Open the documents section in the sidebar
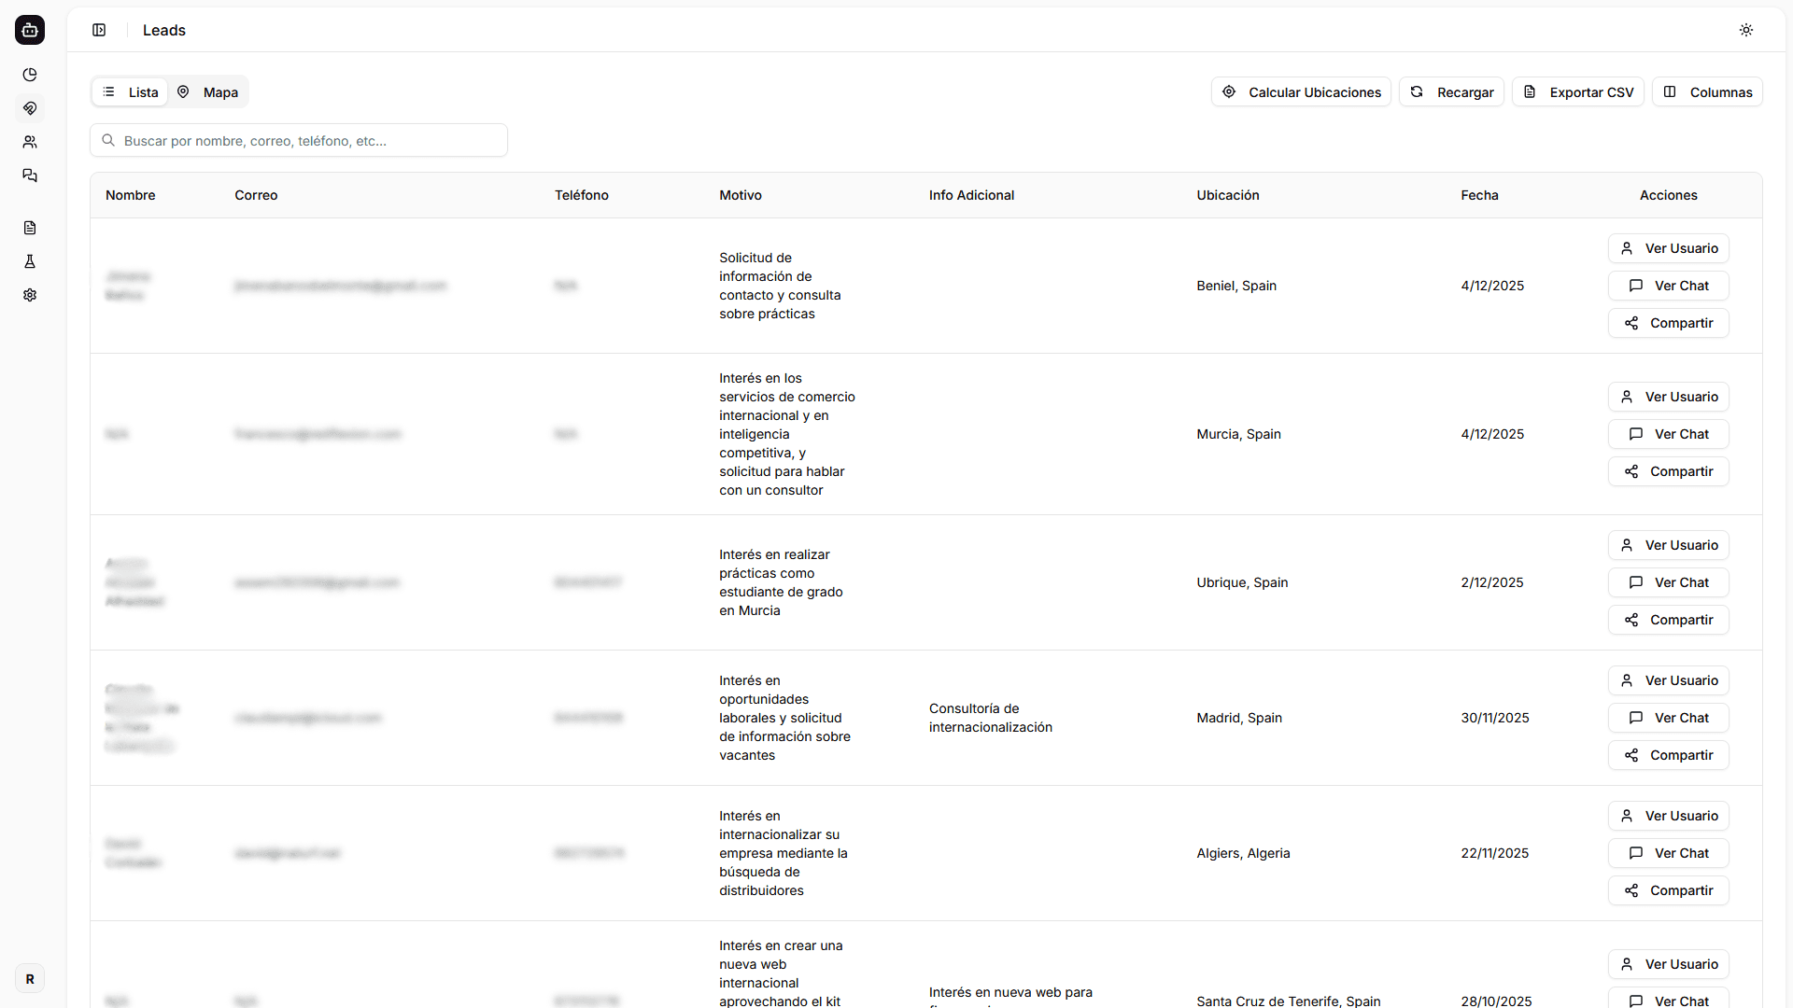 (30, 227)
